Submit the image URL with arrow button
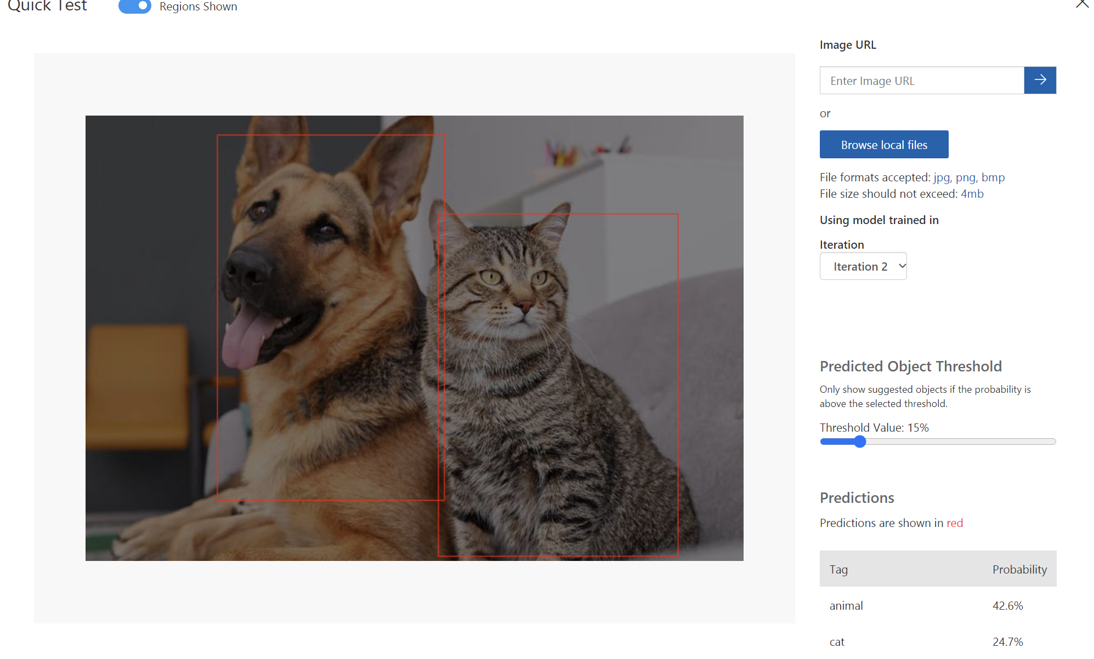This screenshot has height=659, width=1094. pyautogui.click(x=1040, y=80)
